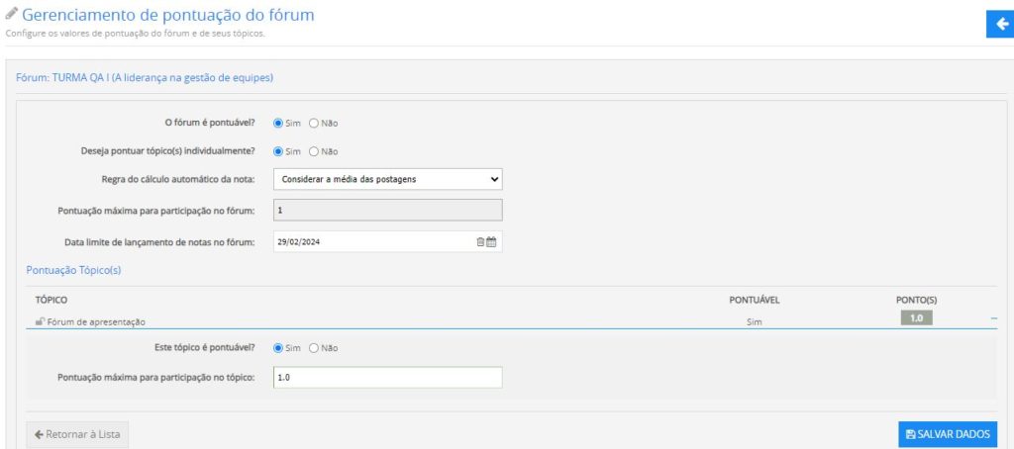1014x449 pixels.
Task: Select Sim for O fórum é pontuável
Action: click(278, 124)
